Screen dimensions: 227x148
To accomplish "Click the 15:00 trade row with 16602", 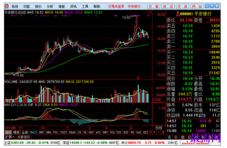I will (x=193, y=131).
